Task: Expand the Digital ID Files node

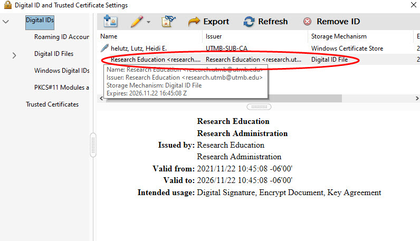Action: 14,55
